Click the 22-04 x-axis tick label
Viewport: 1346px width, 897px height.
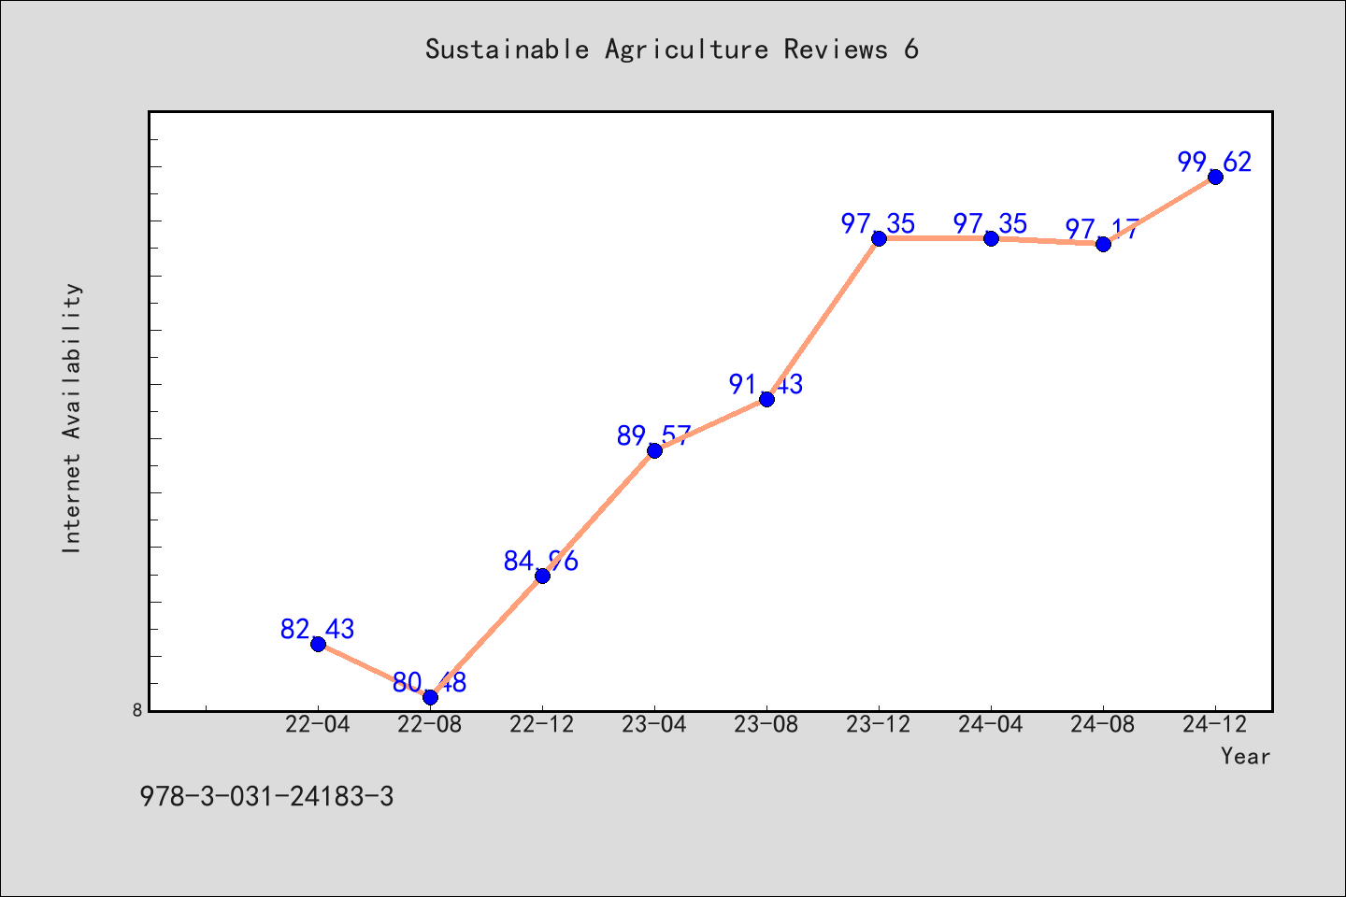point(318,725)
